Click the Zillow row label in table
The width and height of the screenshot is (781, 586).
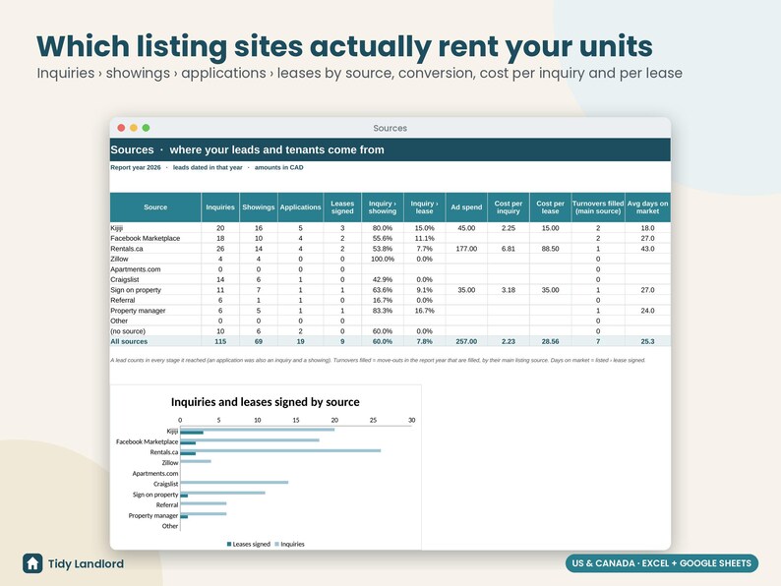point(119,259)
